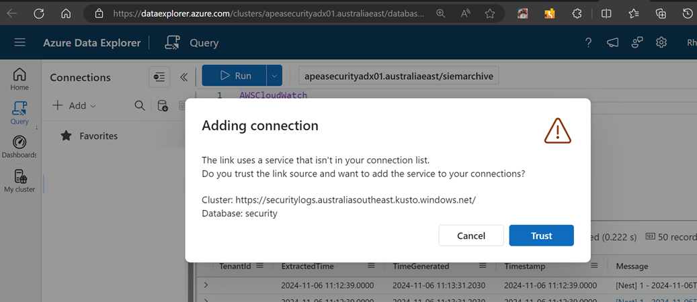697x302 pixels.
Task: Click the browser address bar URL
Action: click(x=268, y=14)
